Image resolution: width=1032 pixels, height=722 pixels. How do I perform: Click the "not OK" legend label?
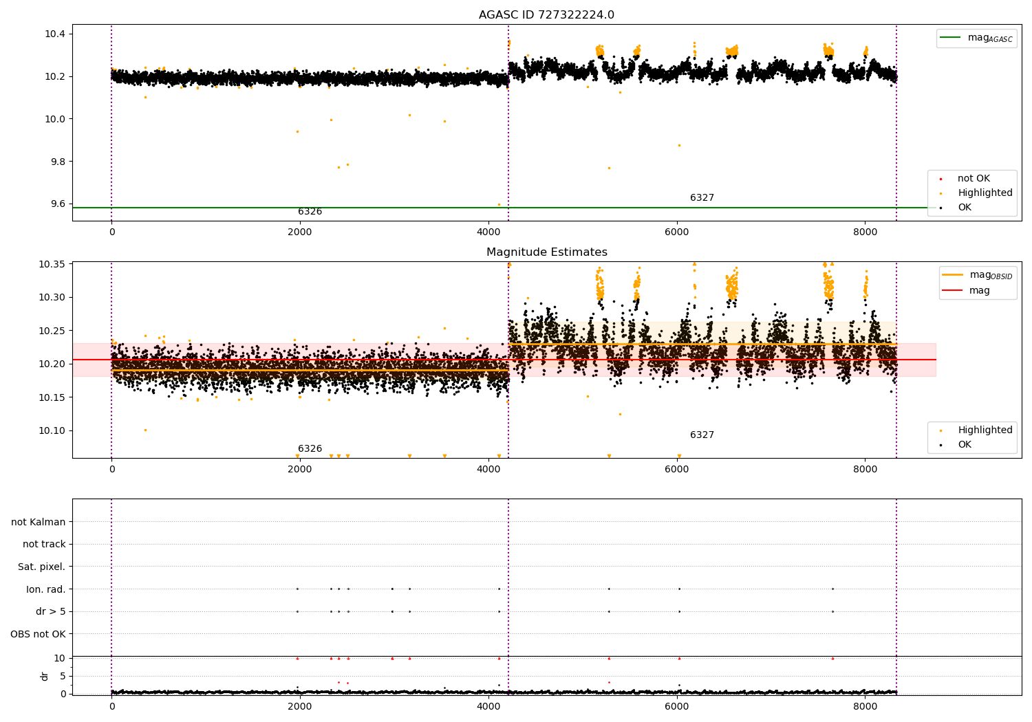coord(974,179)
